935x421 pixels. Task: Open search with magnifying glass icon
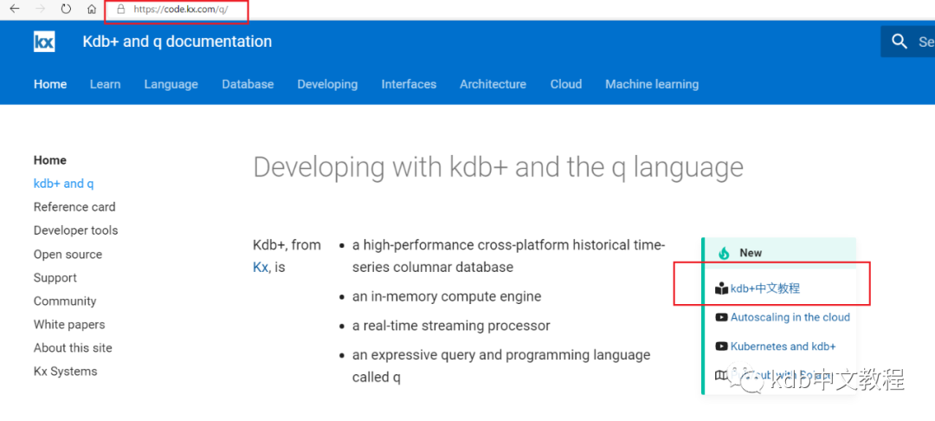(900, 42)
